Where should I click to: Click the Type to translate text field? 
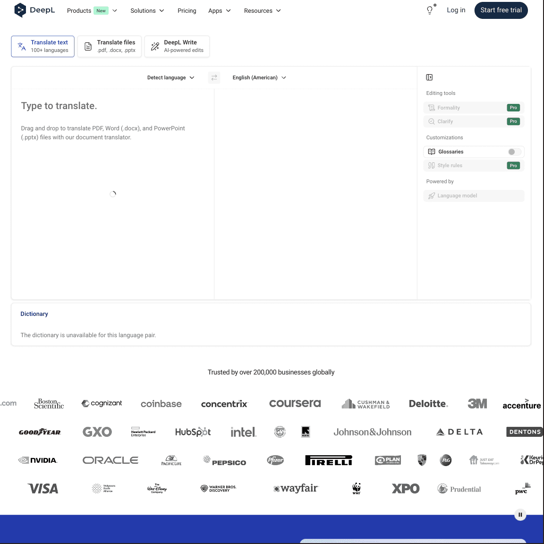point(113,194)
